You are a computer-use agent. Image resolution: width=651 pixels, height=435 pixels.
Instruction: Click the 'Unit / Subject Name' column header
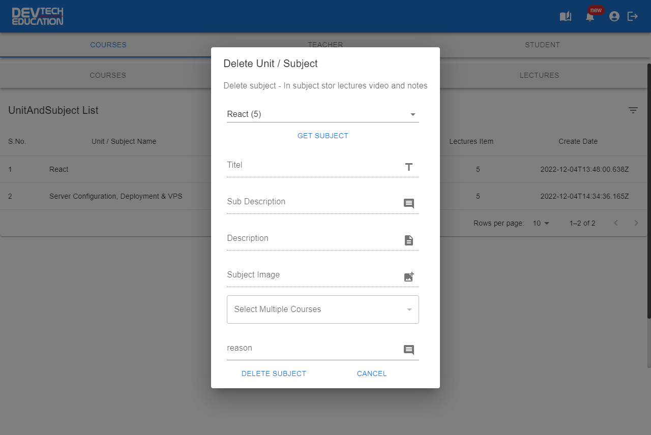[x=124, y=141]
